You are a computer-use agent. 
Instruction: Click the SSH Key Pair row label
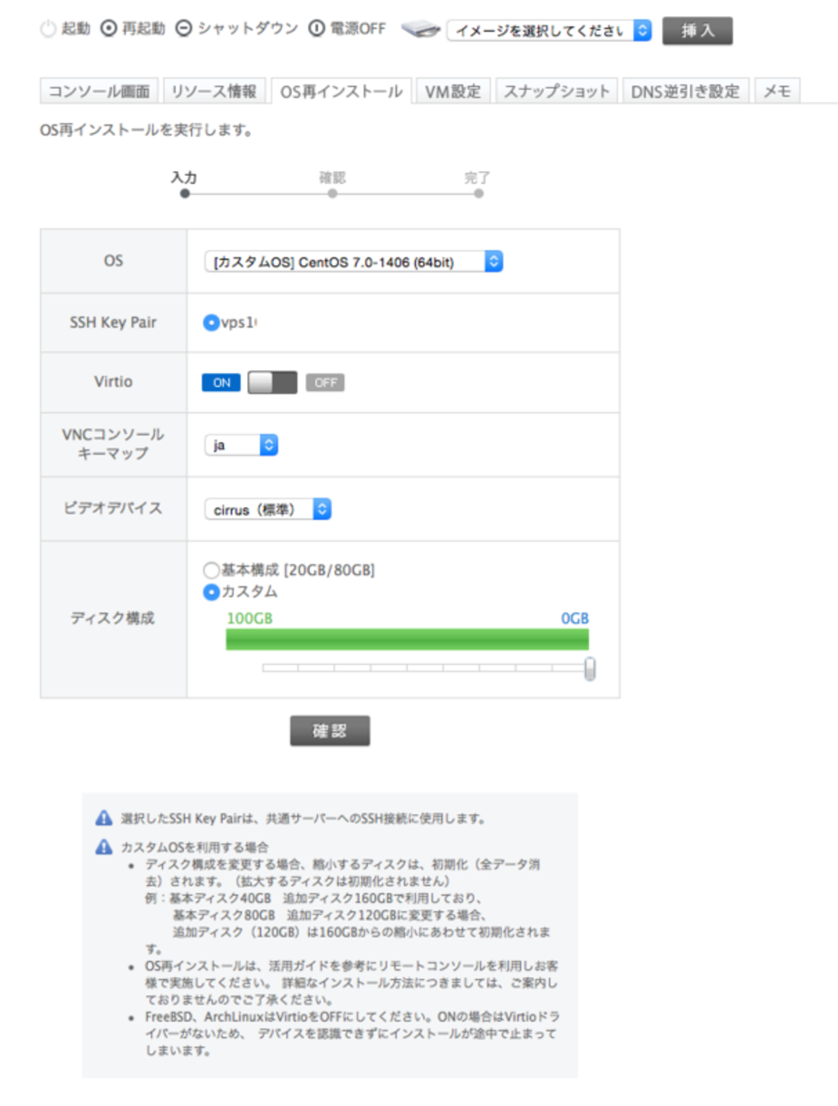click(x=113, y=322)
